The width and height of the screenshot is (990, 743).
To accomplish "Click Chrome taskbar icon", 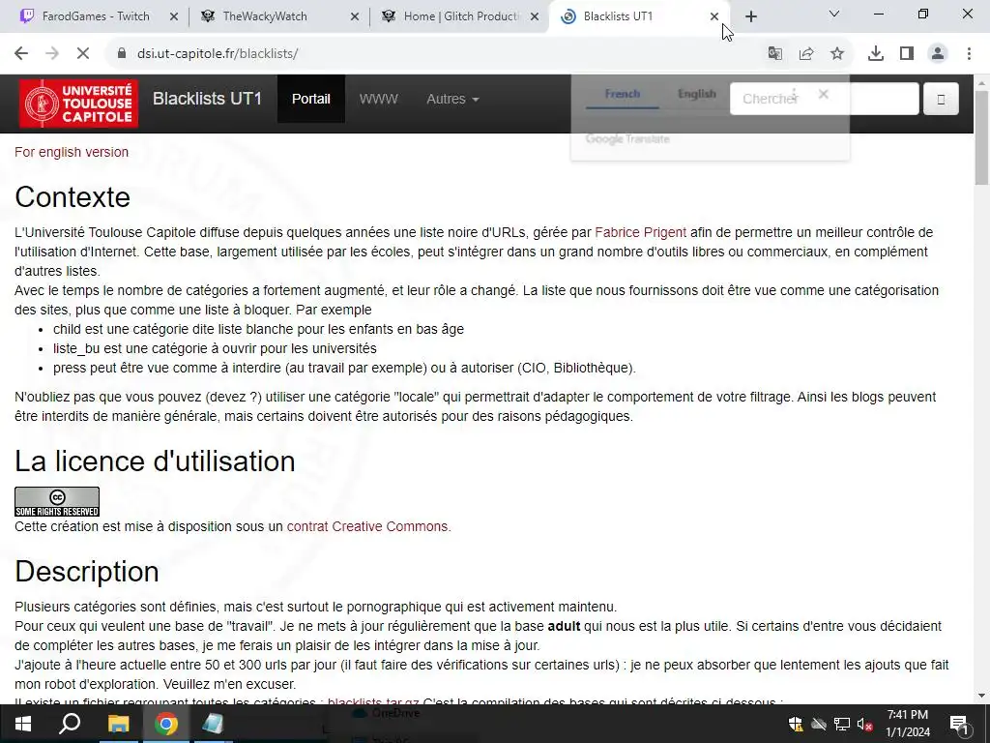I will (x=166, y=724).
